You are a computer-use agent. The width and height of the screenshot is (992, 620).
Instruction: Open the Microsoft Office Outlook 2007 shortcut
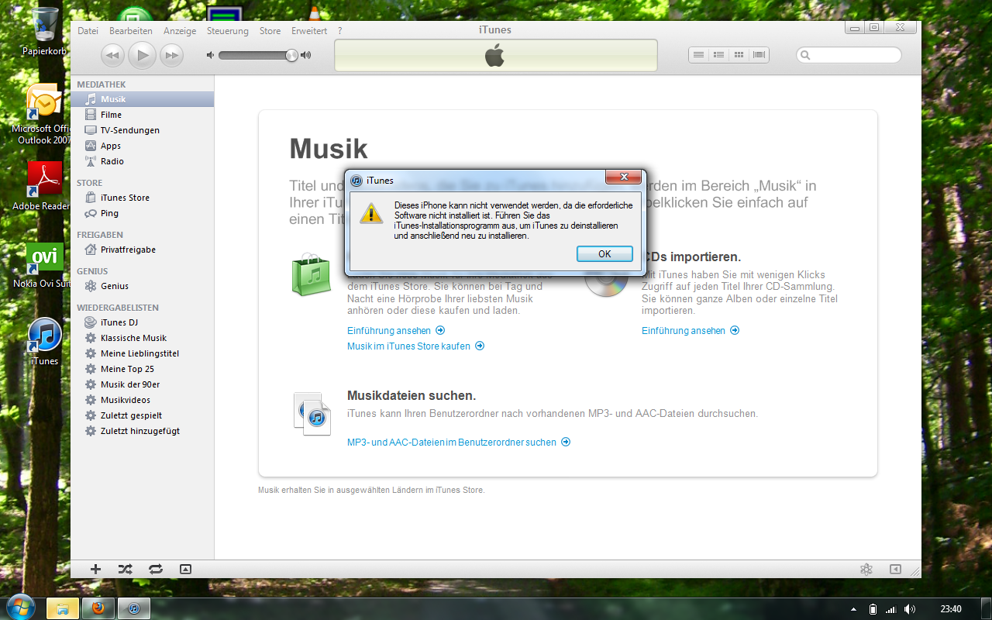[x=43, y=115]
